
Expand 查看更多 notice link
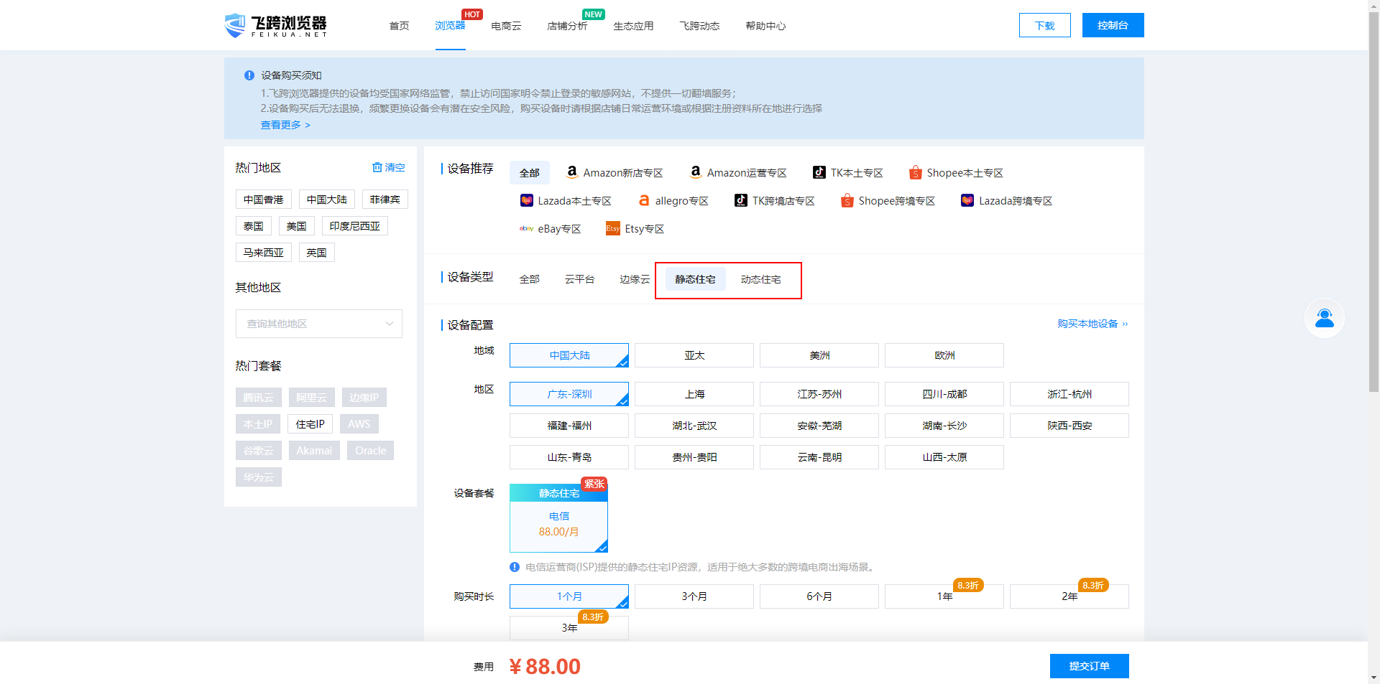[x=285, y=125]
